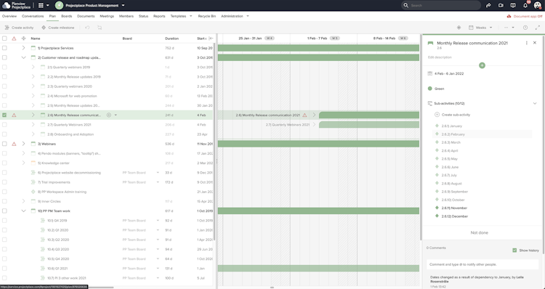This screenshot has height=289, width=545.
Task: Open the board dropdown for 7) Trial improvements
Action: click(158, 182)
